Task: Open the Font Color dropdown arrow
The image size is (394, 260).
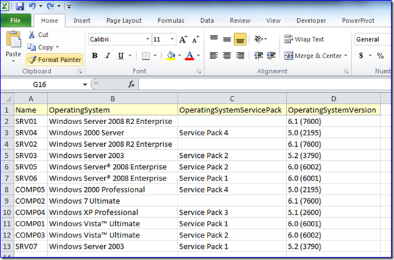Action: click(x=199, y=56)
